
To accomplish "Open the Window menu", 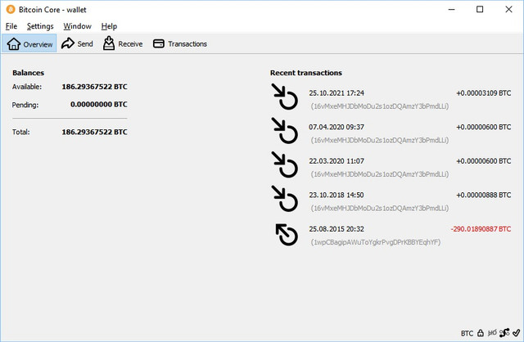I will tap(78, 26).
